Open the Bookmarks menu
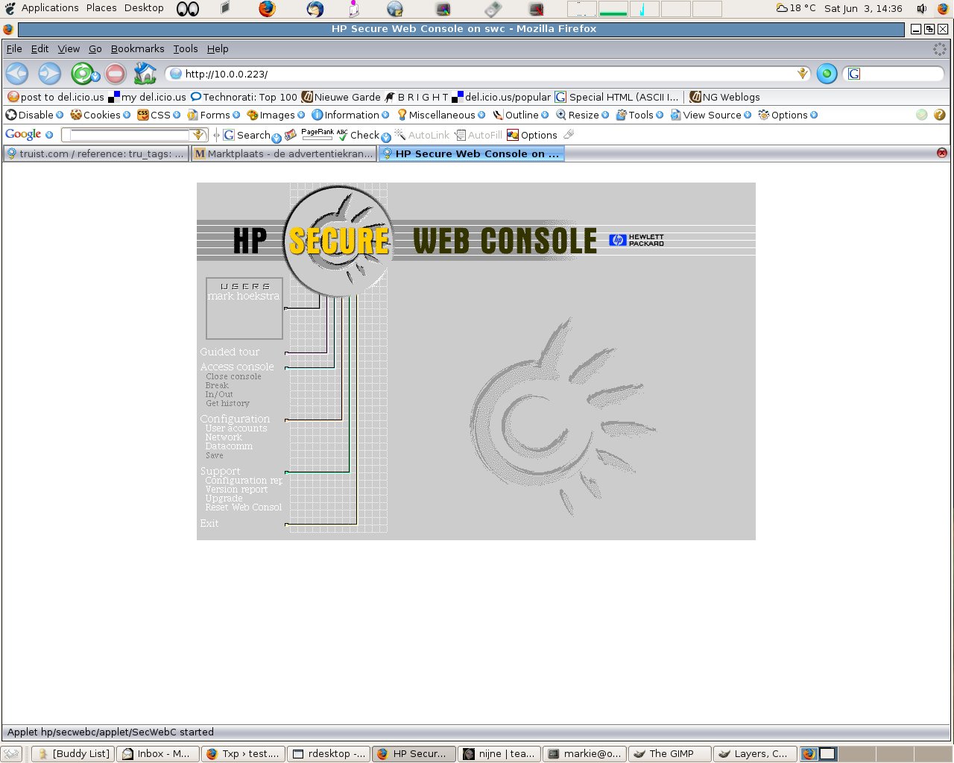 click(137, 48)
